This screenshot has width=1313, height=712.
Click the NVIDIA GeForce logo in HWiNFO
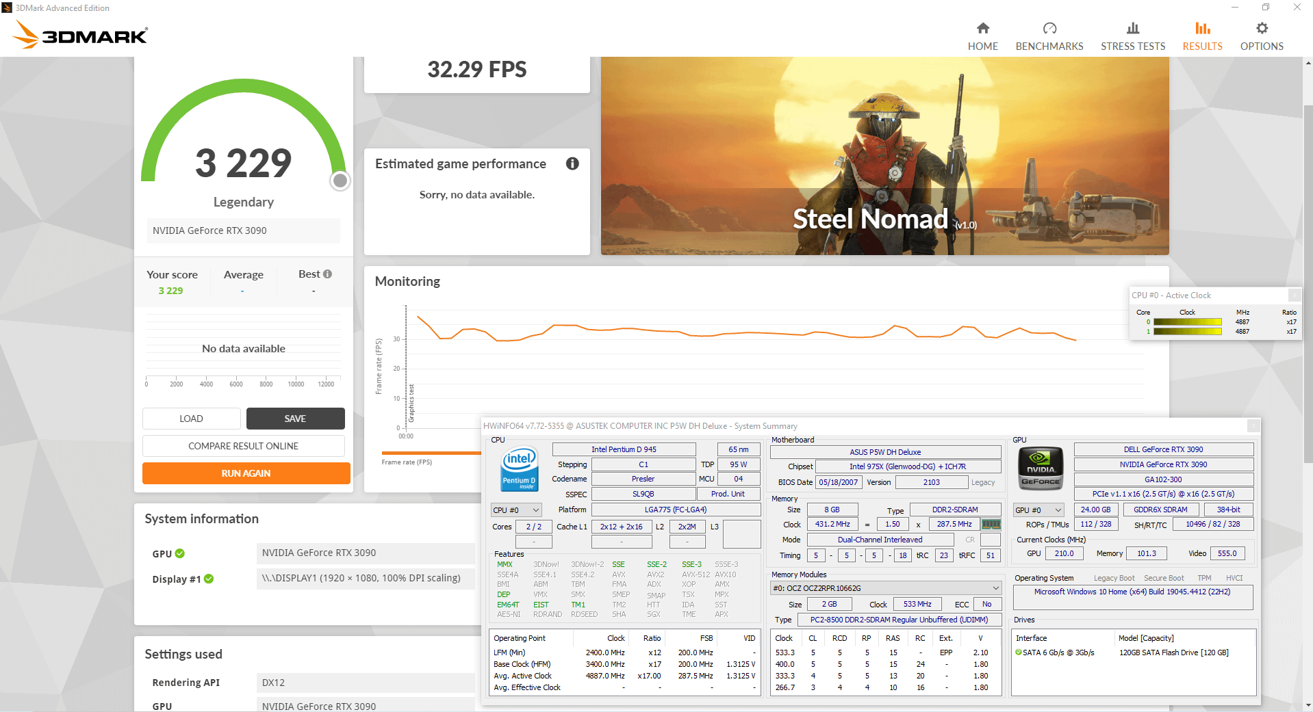[1040, 469]
